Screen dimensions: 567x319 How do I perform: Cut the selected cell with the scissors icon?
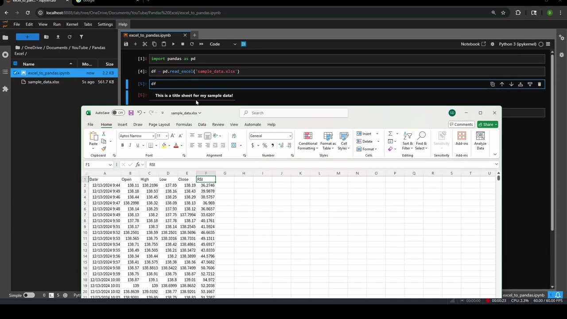(x=145, y=44)
